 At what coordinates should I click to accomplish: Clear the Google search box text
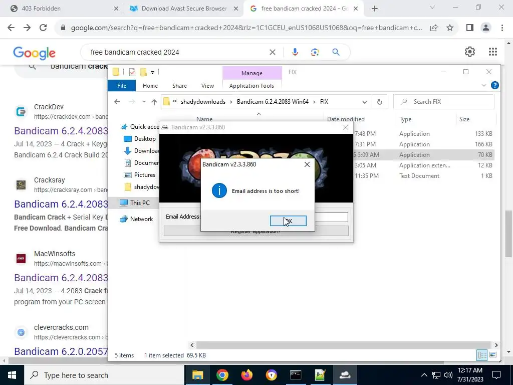(272, 52)
